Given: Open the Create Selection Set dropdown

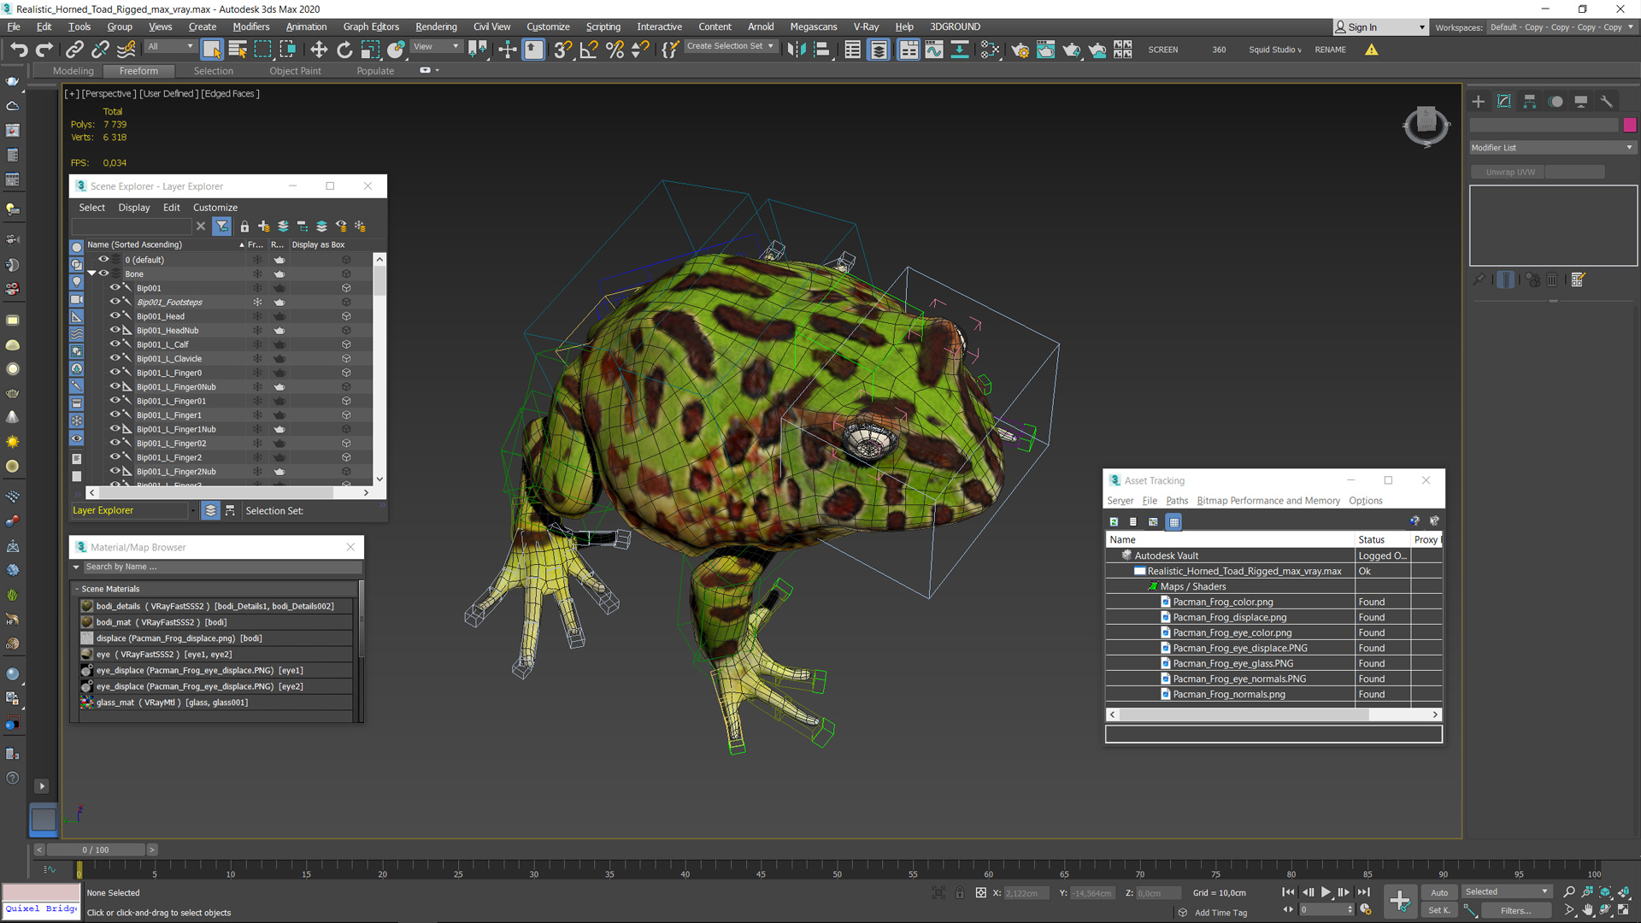Looking at the screenshot, I should (731, 47).
